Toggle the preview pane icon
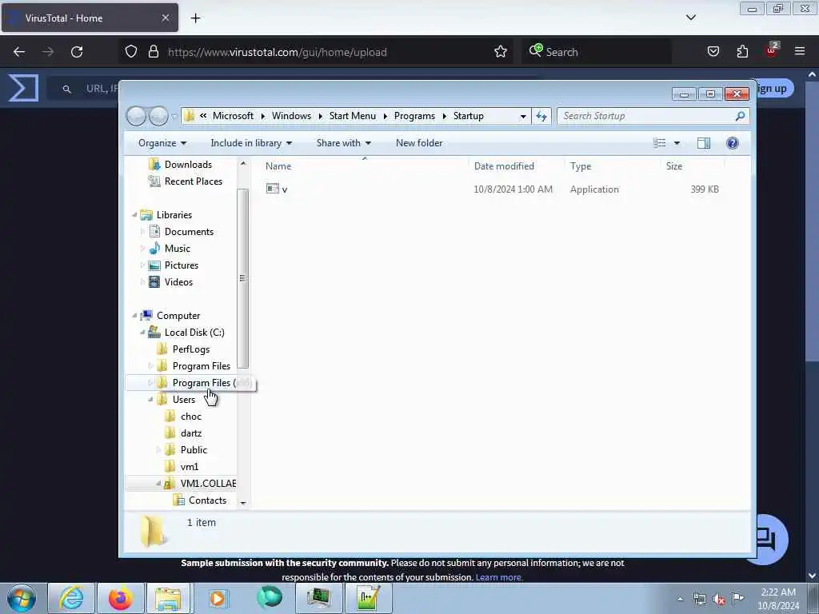Screen dimensions: 819x614 (x=704, y=143)
